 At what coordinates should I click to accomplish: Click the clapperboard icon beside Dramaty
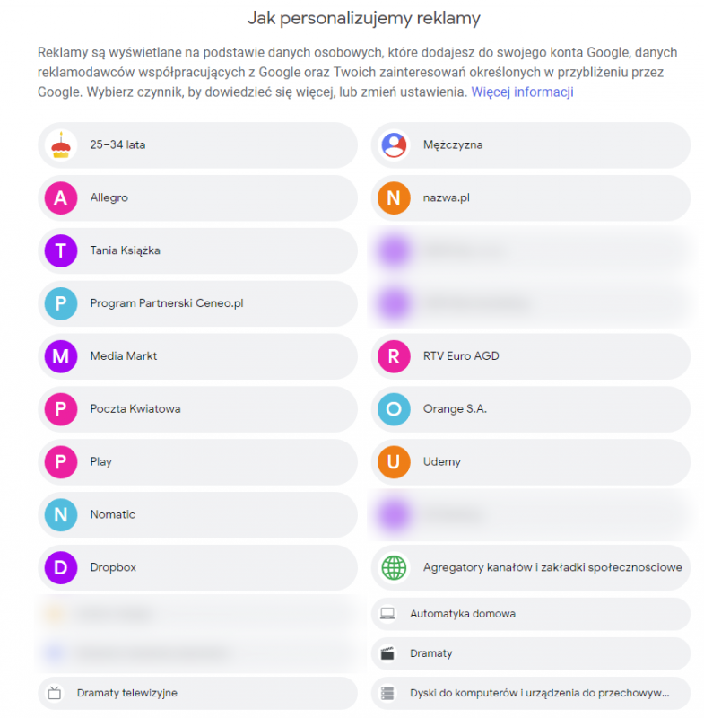387,653
